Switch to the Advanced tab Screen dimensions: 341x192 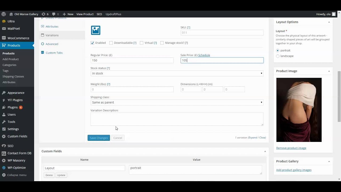(x=52, y=44)
